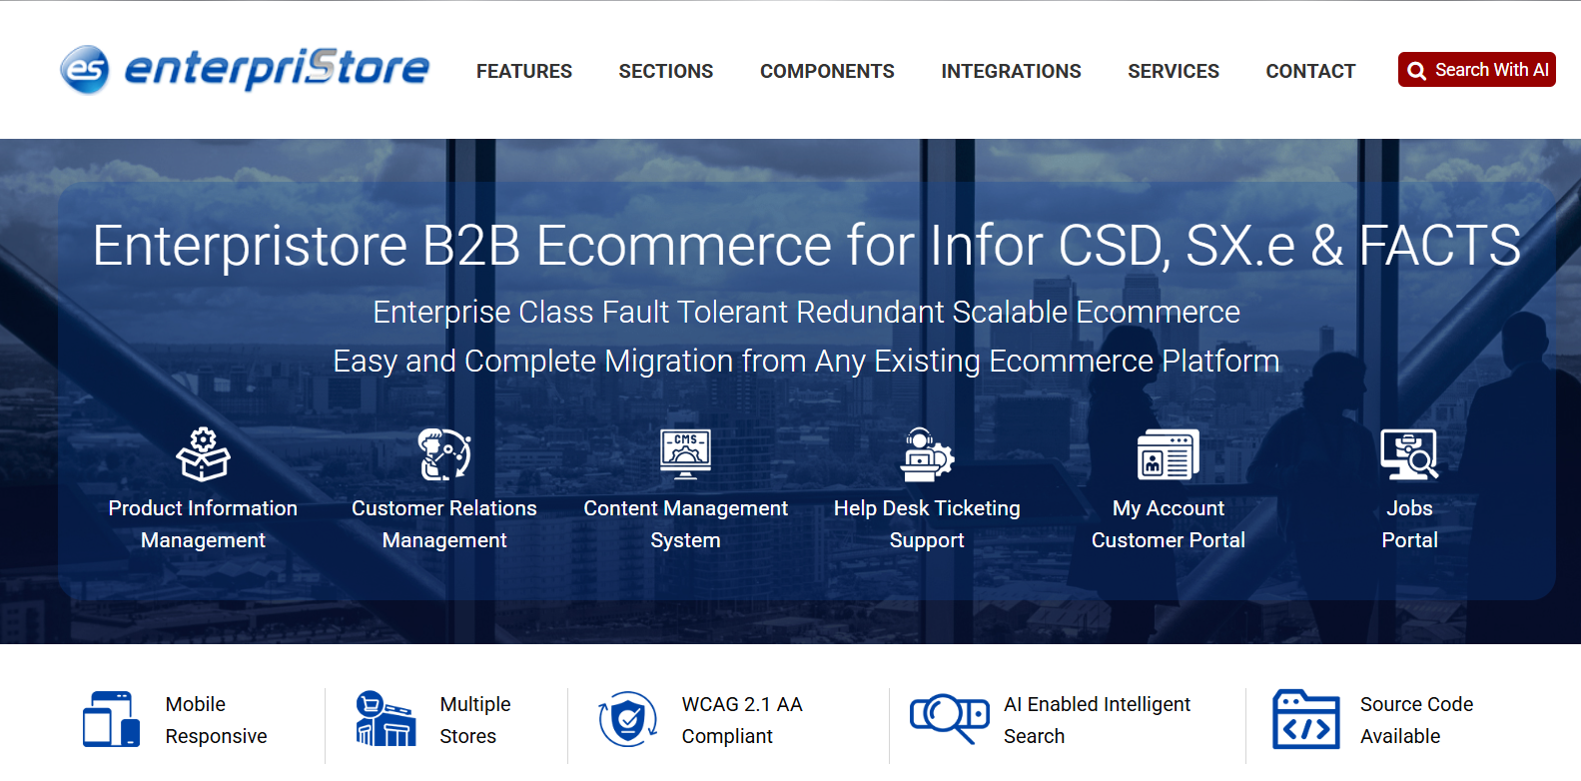Select the Mobile Responsive text
The image size is (1581, 781).
click(x=216, y=720)
